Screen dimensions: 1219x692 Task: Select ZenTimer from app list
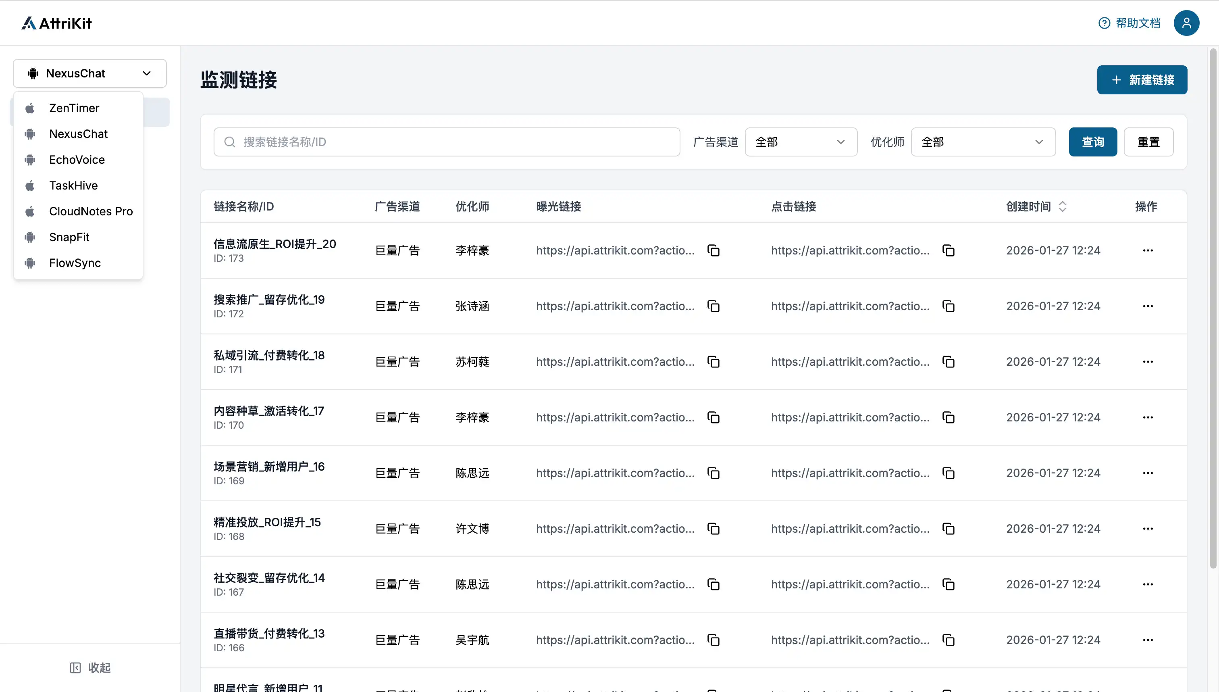click(74, 108)
